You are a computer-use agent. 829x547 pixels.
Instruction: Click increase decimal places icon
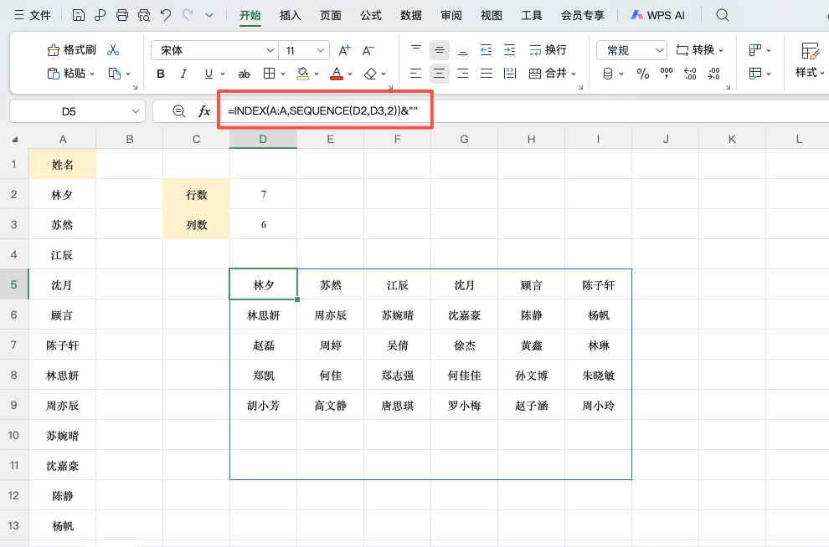(690, 74)
